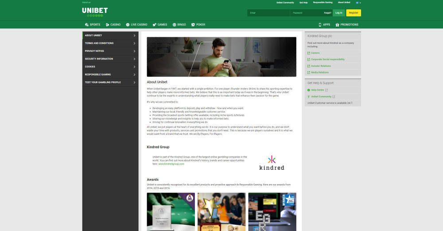Open the Investor Relations link
The height and width of the screenshot is (231, 443).
pyautogui.click(x=321, y=66)
